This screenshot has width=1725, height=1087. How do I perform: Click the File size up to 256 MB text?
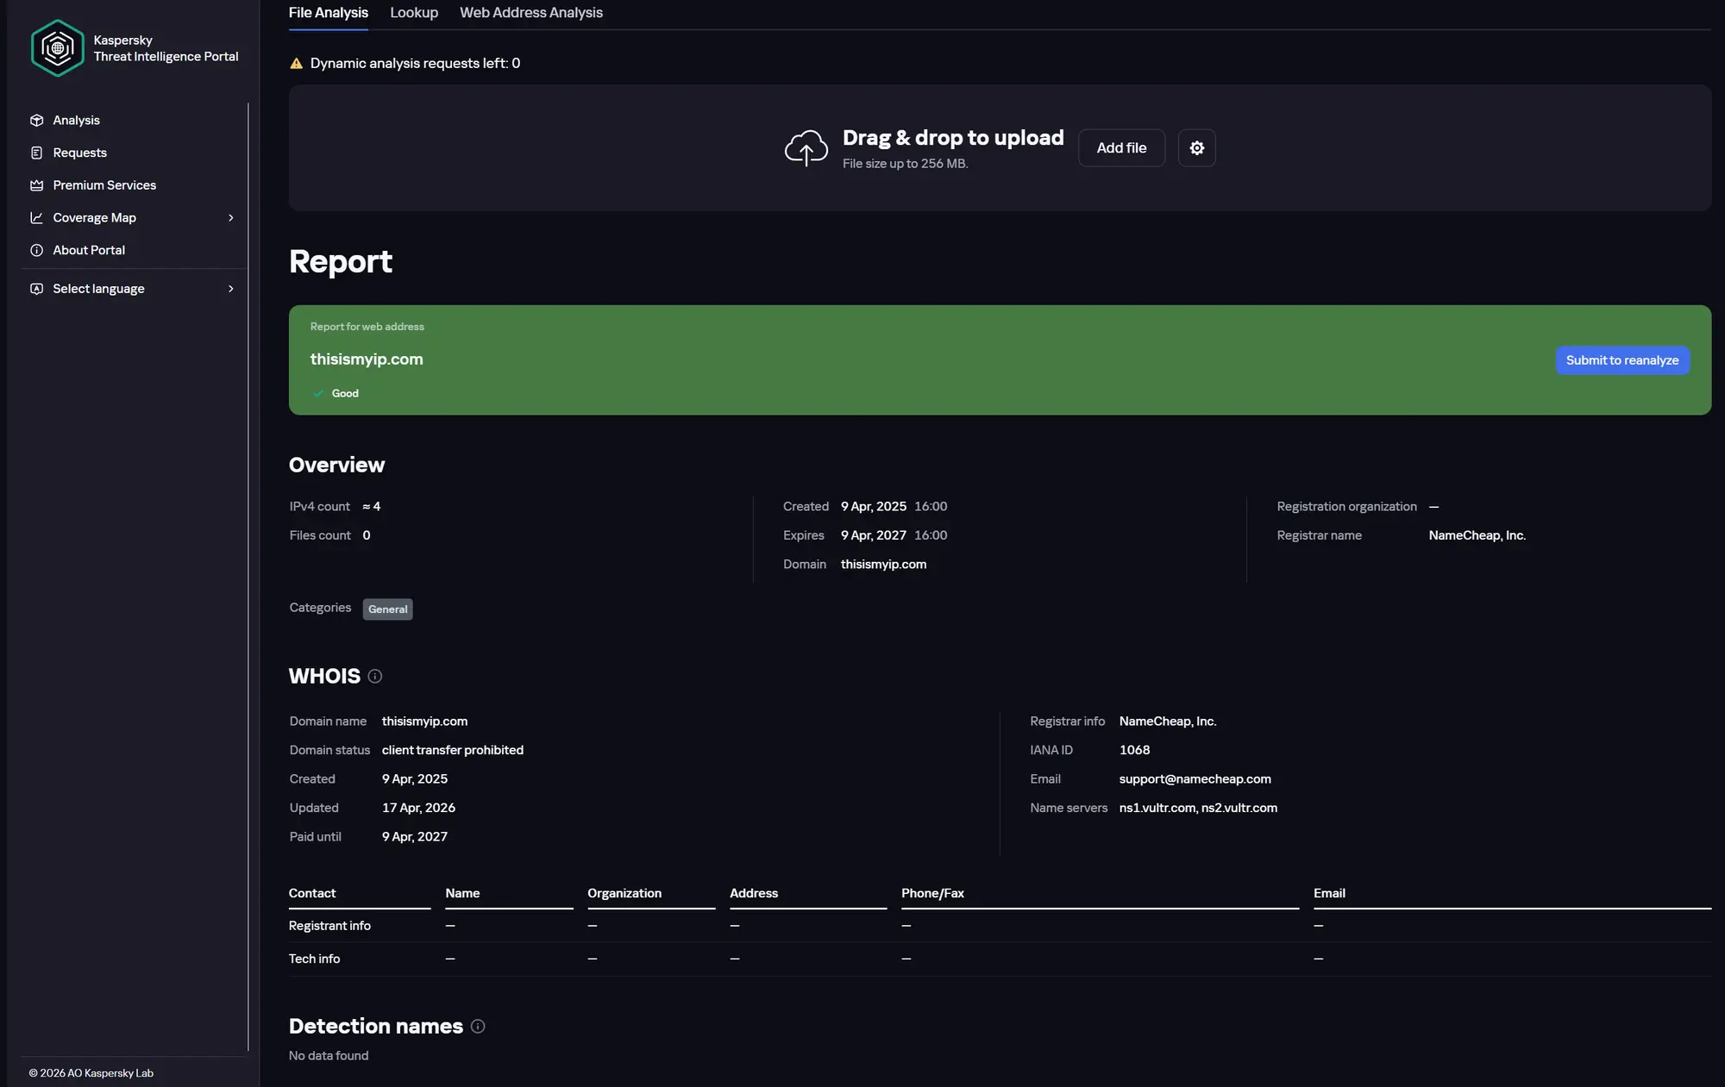[x=905, y=164]
